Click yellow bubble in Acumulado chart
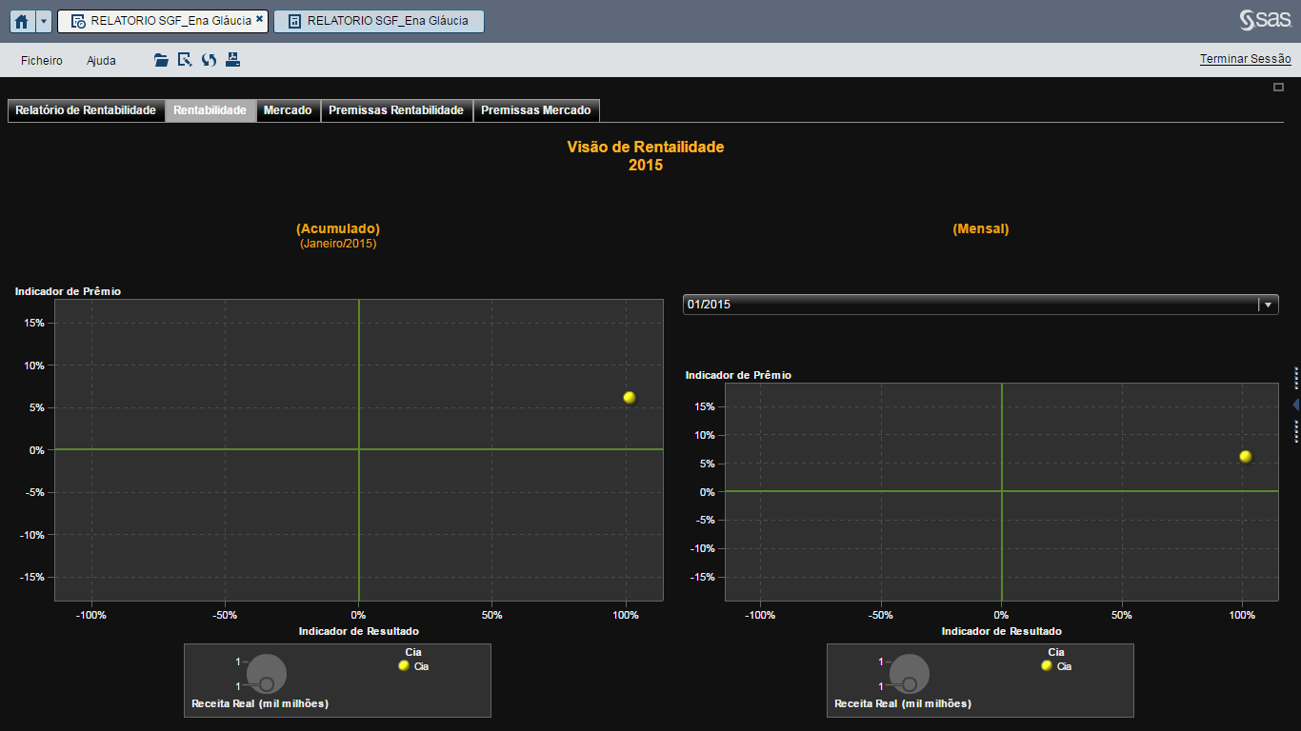The width and height of the screenshot is (1301, 731). pos(629,397)
